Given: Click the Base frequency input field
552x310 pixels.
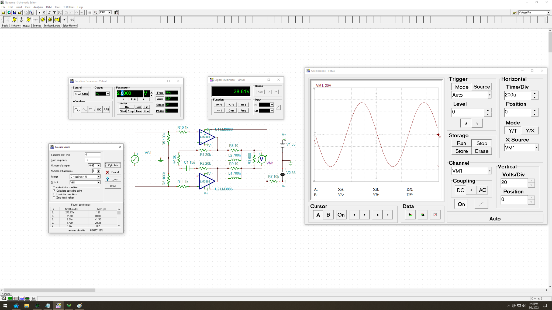Looking at the screenshot, I should [93, 160].
